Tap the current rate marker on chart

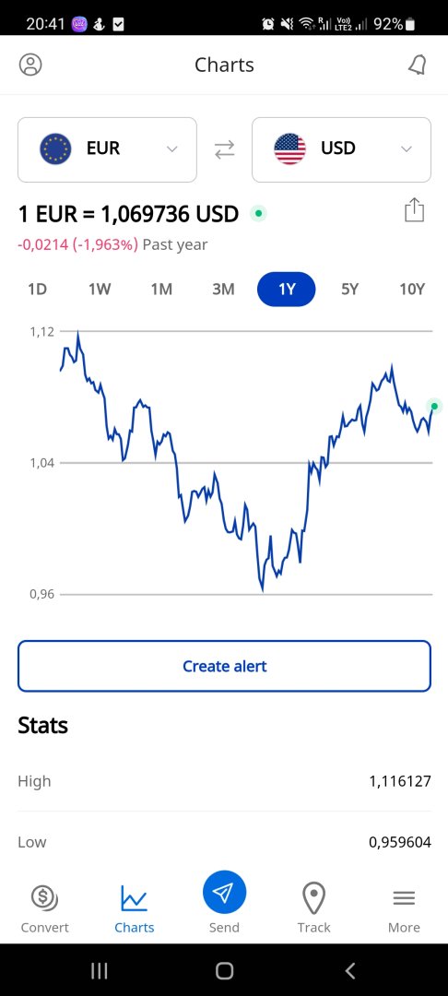[434, 406]
